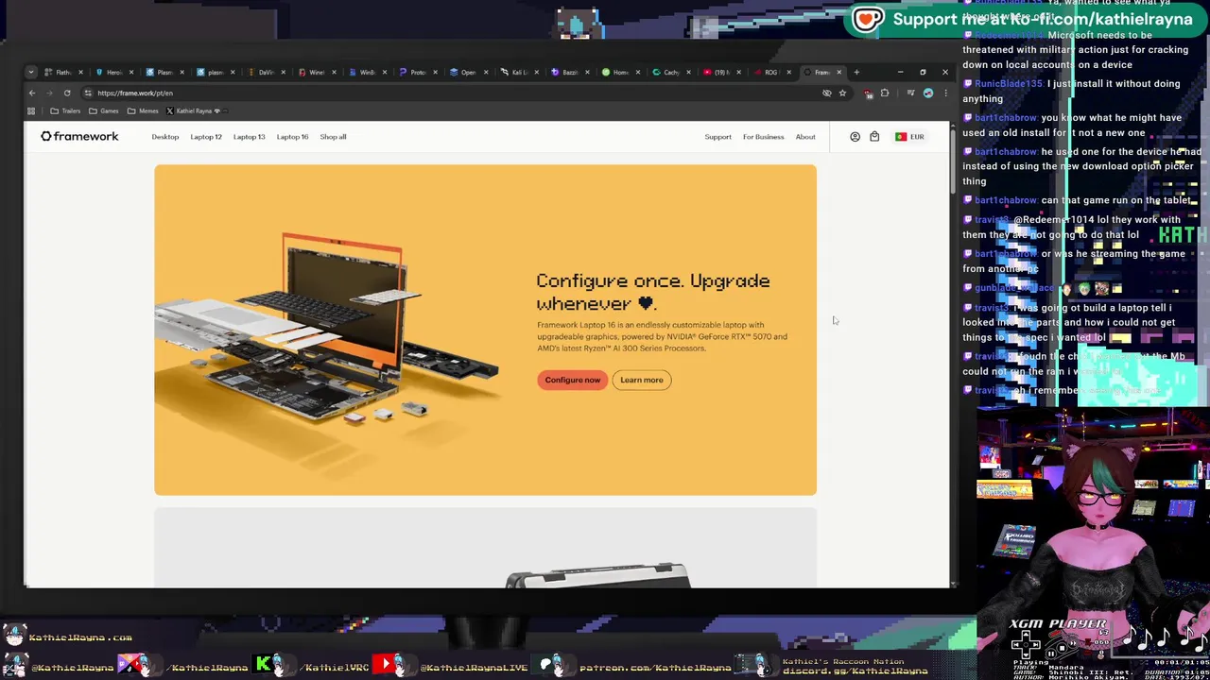Open the shopping bag cart icon
Image resolution: width=1210 pixels, height=680 pixels.
874,137
